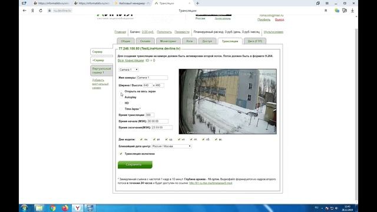Image resolution: width=377 pixels, height=212 pixels.
Task: Open the tab panel icon at top left
Action: click(x=24, y=4)
